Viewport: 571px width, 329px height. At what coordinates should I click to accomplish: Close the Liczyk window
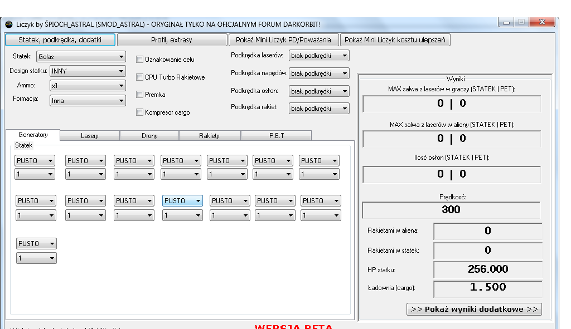click(542, 22)
